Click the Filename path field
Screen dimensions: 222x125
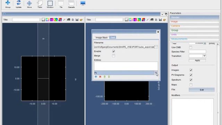pyautogui.click(x=124, y=47)
